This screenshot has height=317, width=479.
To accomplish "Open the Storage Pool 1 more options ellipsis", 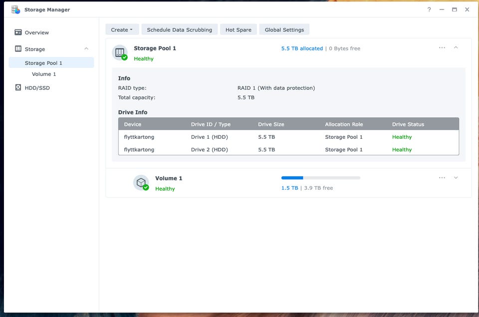I will point(442,48).
